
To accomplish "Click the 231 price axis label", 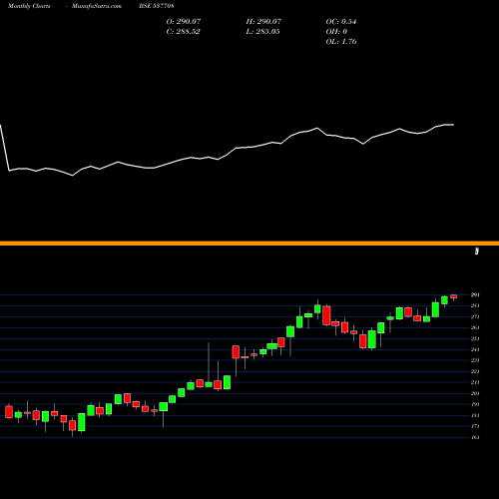I will click(x=475, y=360).
